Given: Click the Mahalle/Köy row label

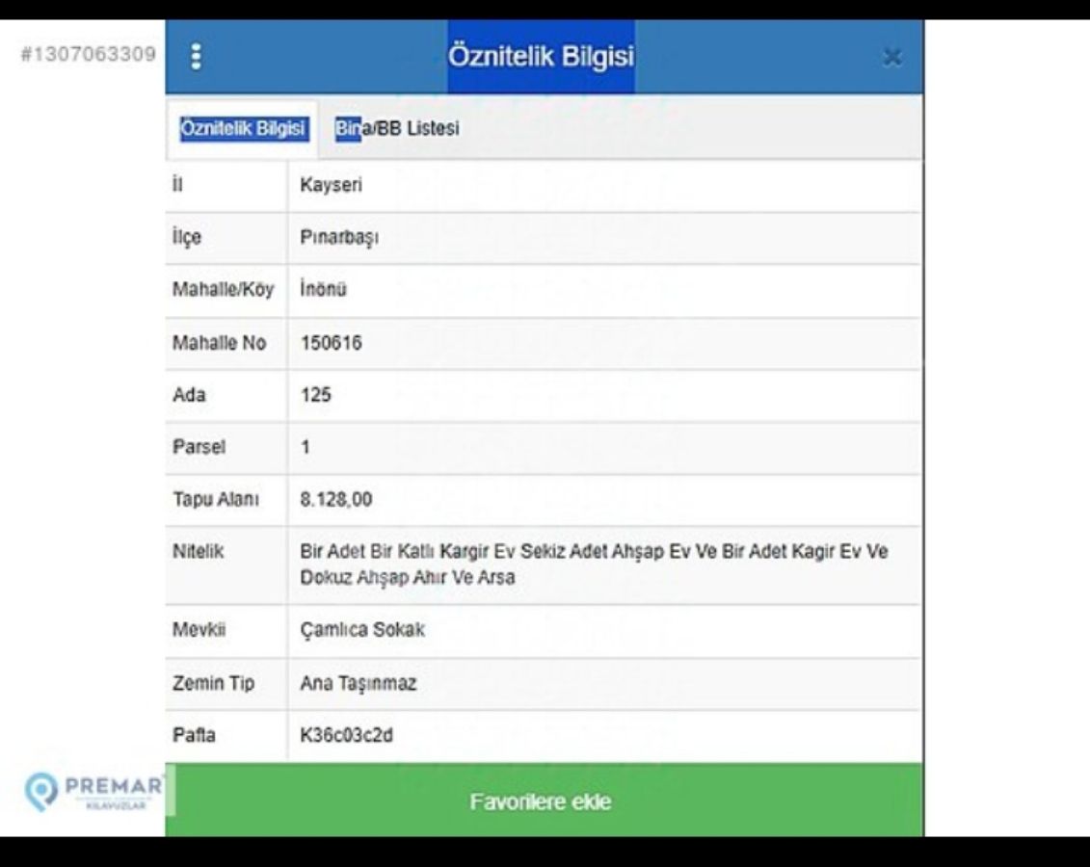Looking at the screenshot, I should coord(223,291).
